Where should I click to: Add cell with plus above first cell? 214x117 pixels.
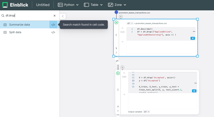[121, 17]
